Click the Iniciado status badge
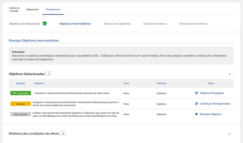This screenshot has width=243, height=143. click(21, 104)
